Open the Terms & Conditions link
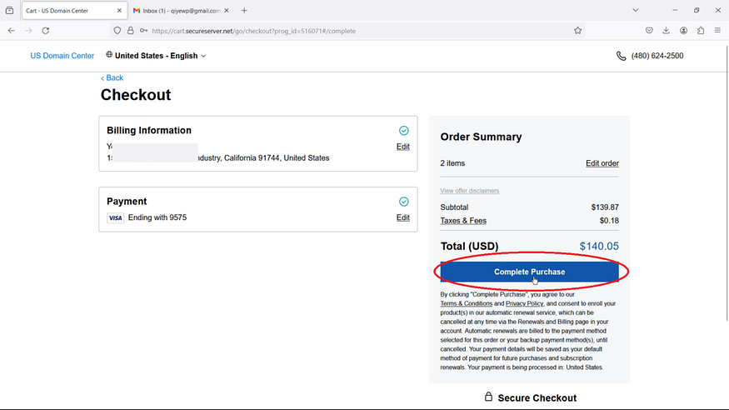Screen dimensions: 729x410 click(x=467, y=303)
